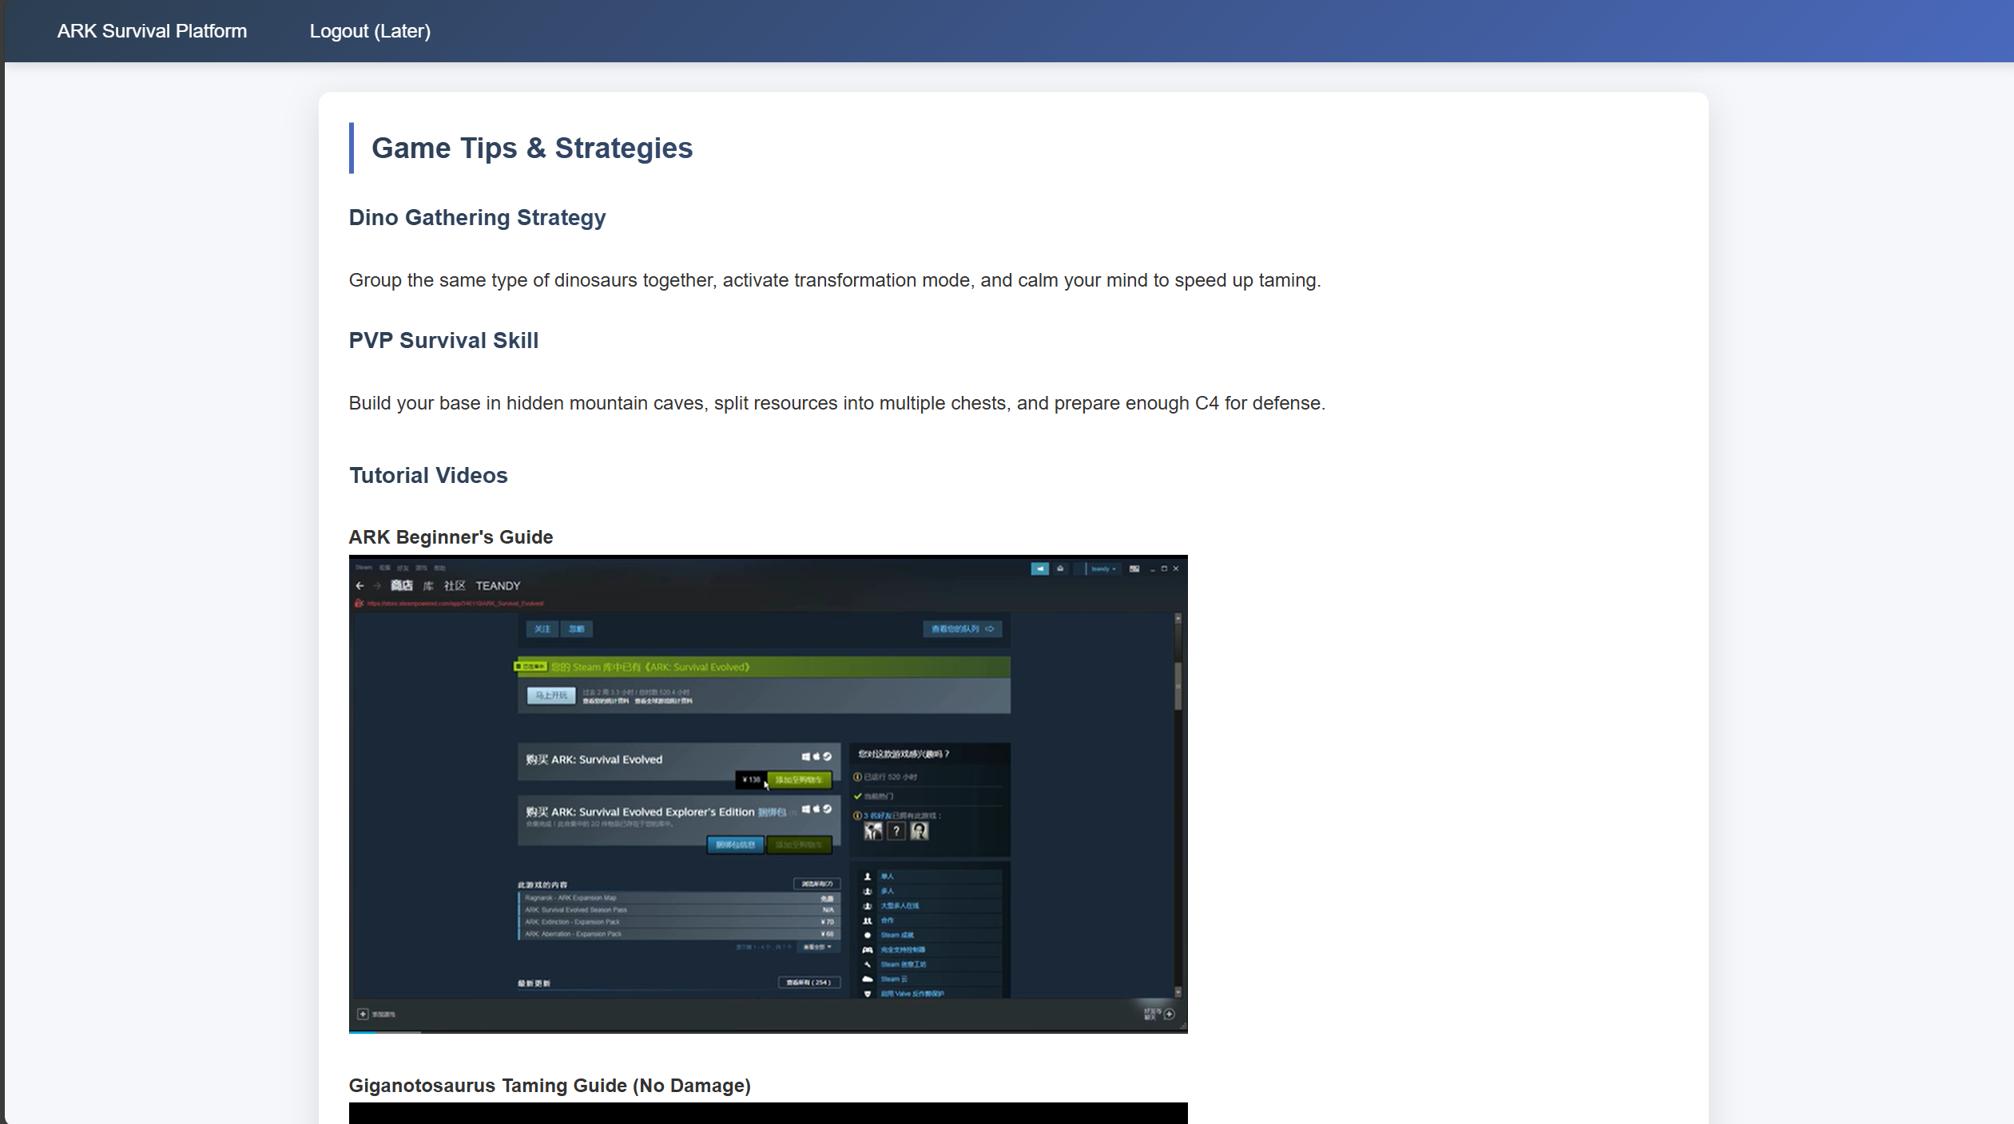The image size is (2014, 1124).
Task: Click the 马上开玩 play now button
Action: (x=551, y=695)
